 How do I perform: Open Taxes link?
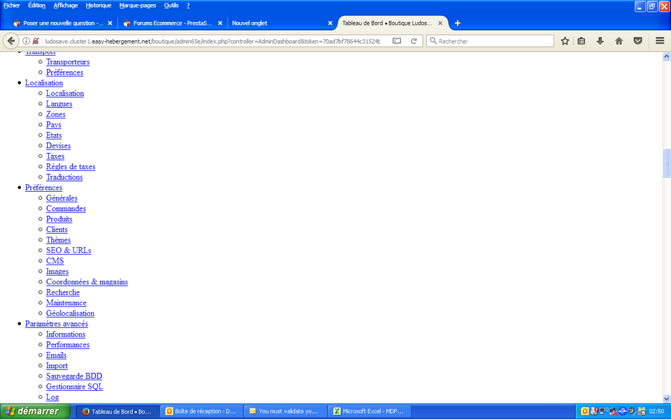(55, 156)
